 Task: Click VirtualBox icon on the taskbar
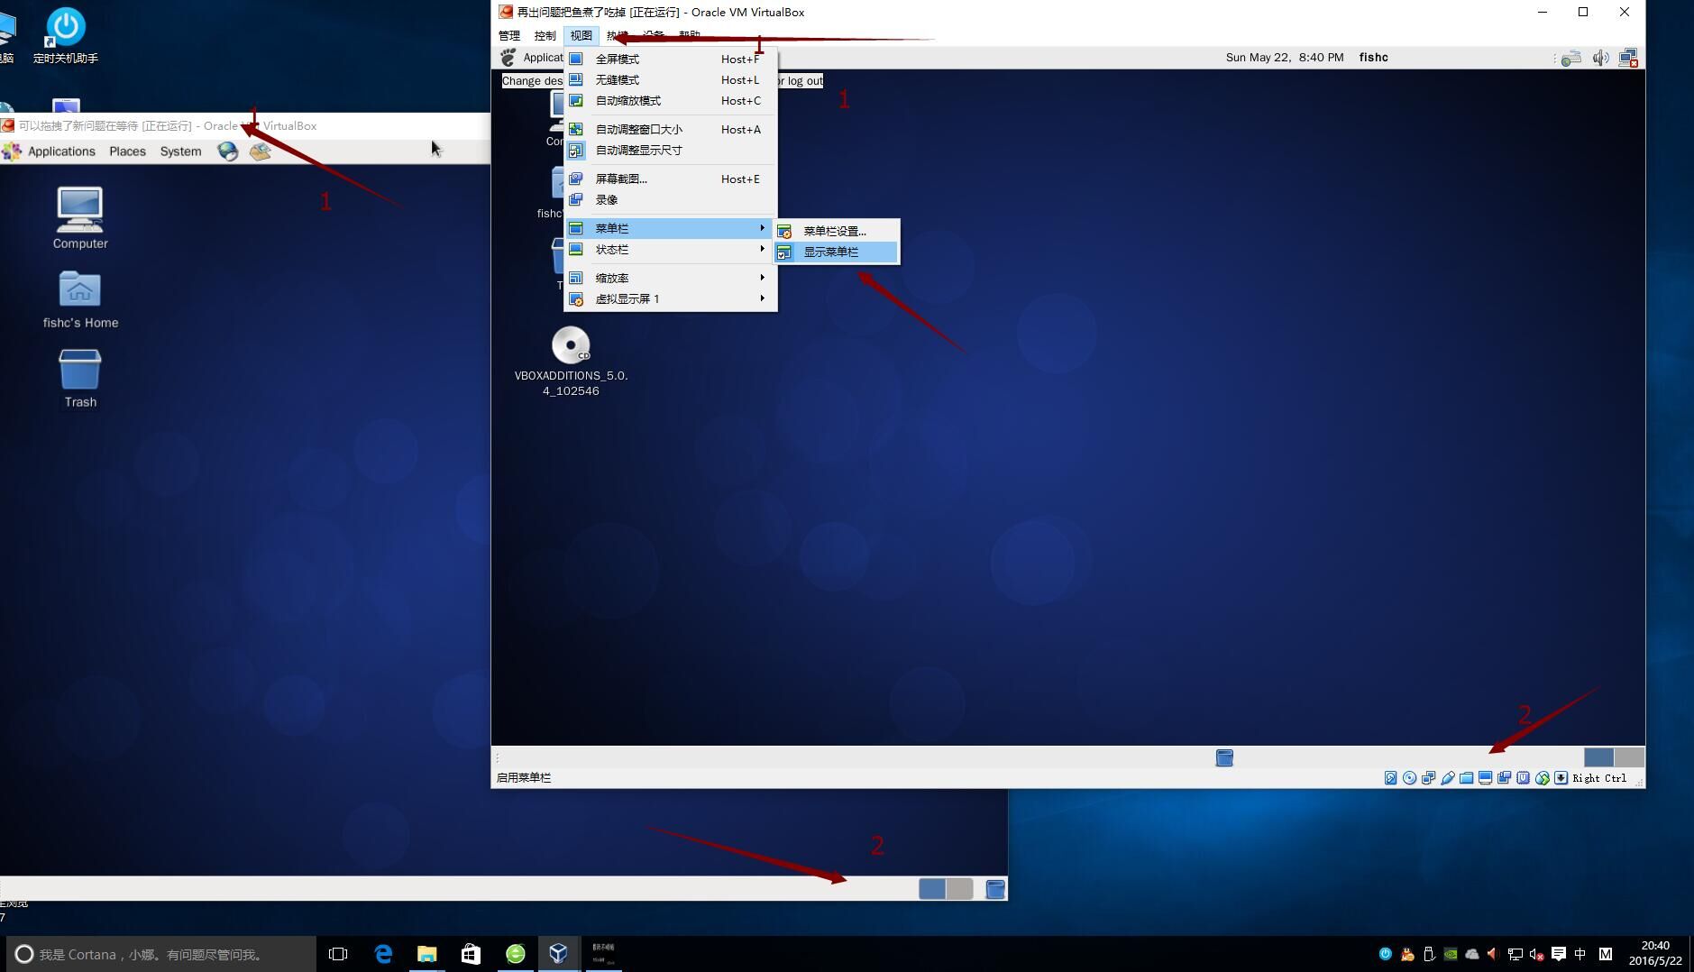[x=558, y=954]
